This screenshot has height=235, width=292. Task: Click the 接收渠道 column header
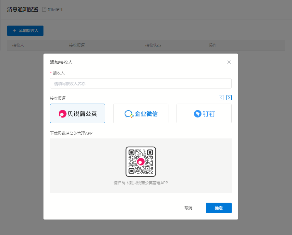tap(77, 45)
